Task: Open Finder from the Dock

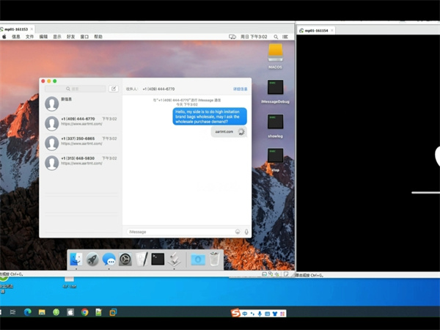Action: click(x=77, y=259)
